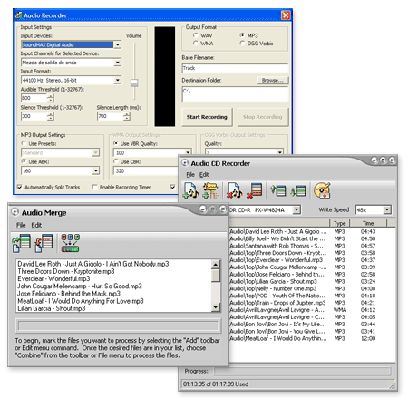The height and width of the screenshot is (408, 408).
Task: Click round title icon of Audio CD Recorder
Action: (x=185, y=163)
